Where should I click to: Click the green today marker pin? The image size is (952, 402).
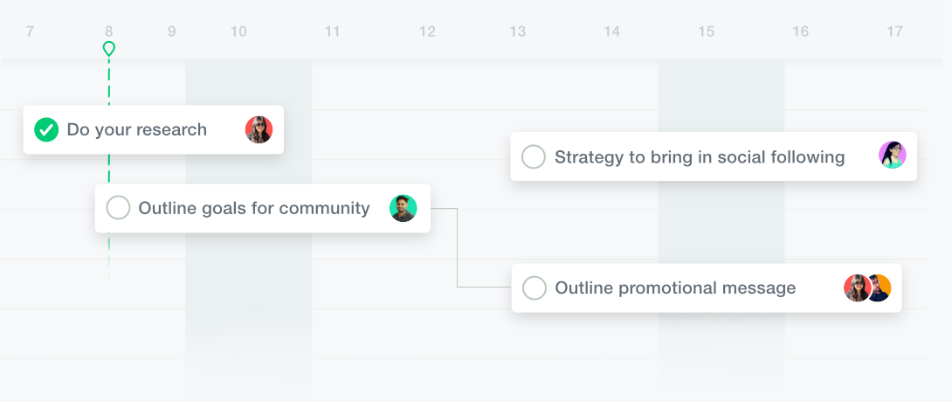[108, 49]
